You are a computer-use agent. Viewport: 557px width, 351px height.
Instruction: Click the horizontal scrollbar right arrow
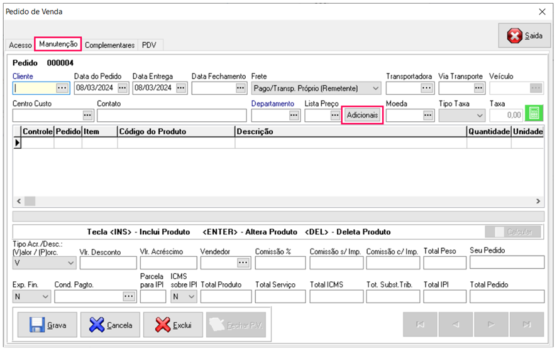tap(538, 201)
